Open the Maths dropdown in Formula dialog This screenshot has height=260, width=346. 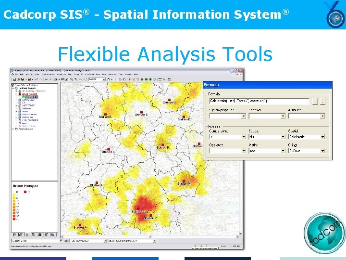pyautogui.click(x=283, y=151)
